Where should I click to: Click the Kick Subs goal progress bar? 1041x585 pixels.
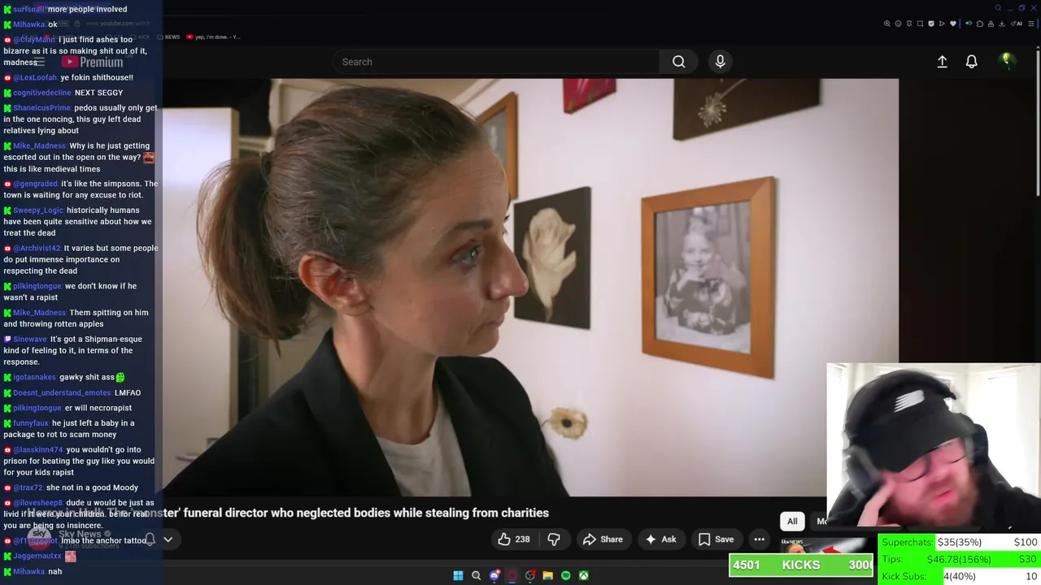click(959, 576)
